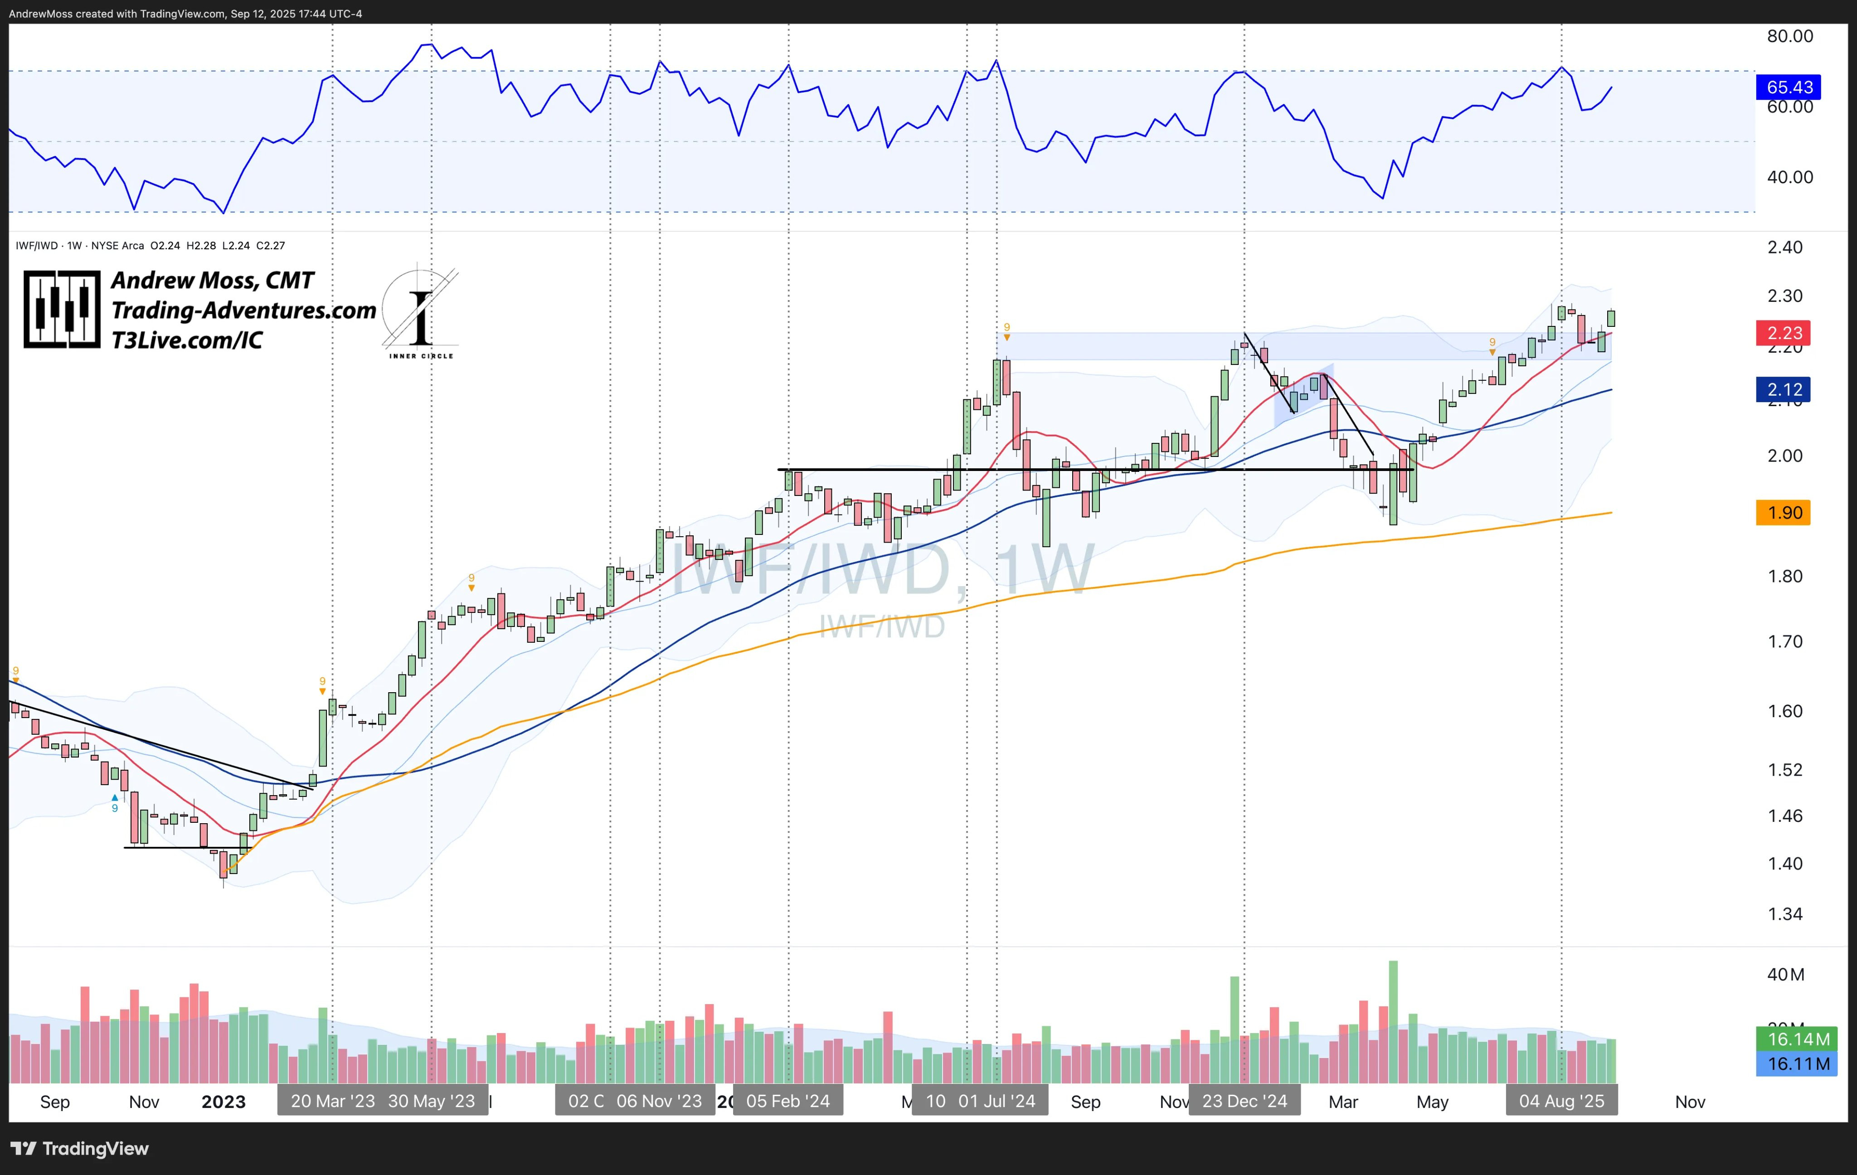Click the green 16.14M volume label

pyautogui.click(x=1798, y=1039)
